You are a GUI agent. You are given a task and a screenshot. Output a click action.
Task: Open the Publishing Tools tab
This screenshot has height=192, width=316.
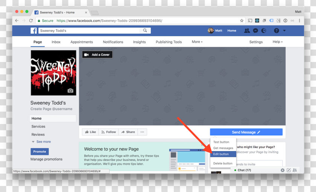coord(169,42)
